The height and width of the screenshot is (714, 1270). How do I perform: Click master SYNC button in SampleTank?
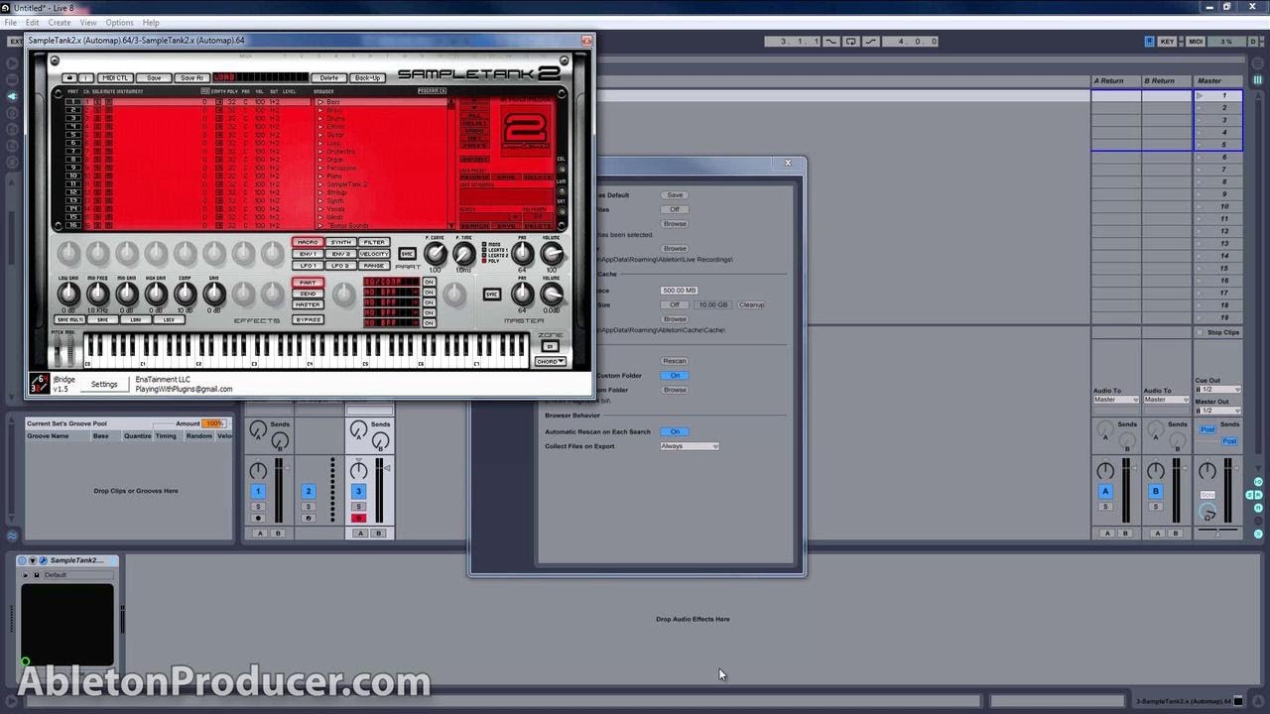(491, 295)
